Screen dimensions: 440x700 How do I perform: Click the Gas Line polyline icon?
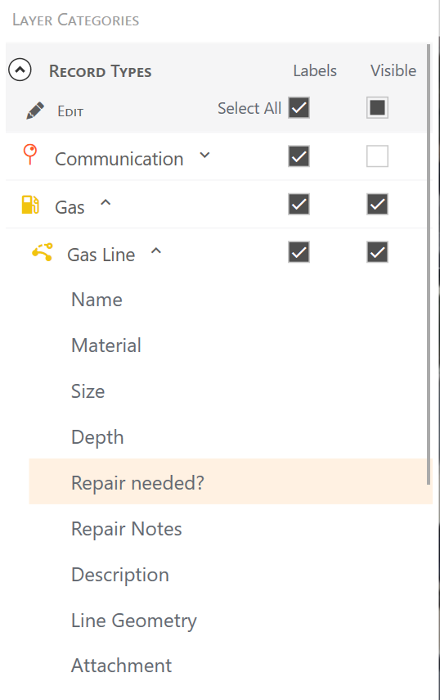pos(43,252)
